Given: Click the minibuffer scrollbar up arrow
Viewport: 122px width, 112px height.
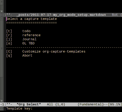Looking at the screenshot, I should pyautogui.click(x=2, y=107).
